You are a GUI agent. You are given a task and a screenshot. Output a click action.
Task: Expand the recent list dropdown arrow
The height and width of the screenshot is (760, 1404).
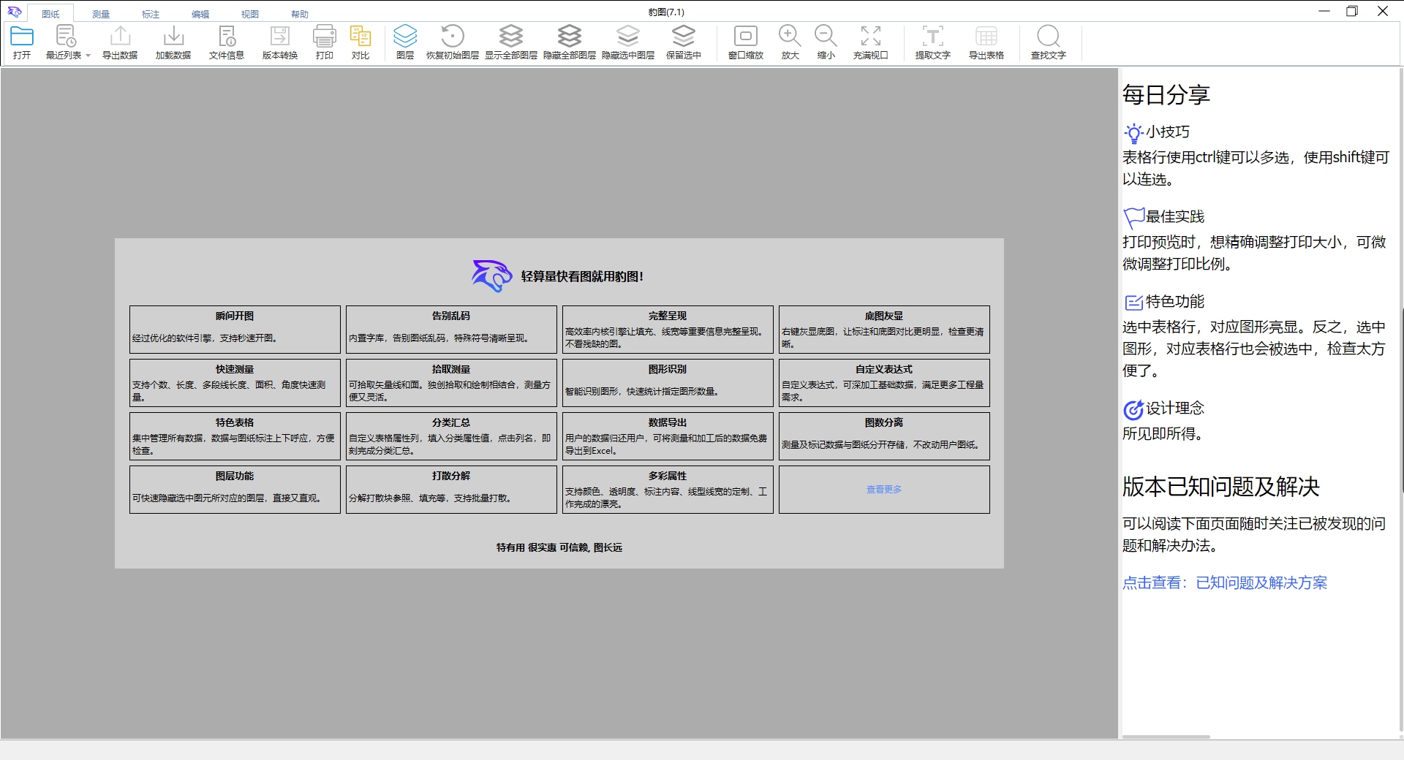88,56
